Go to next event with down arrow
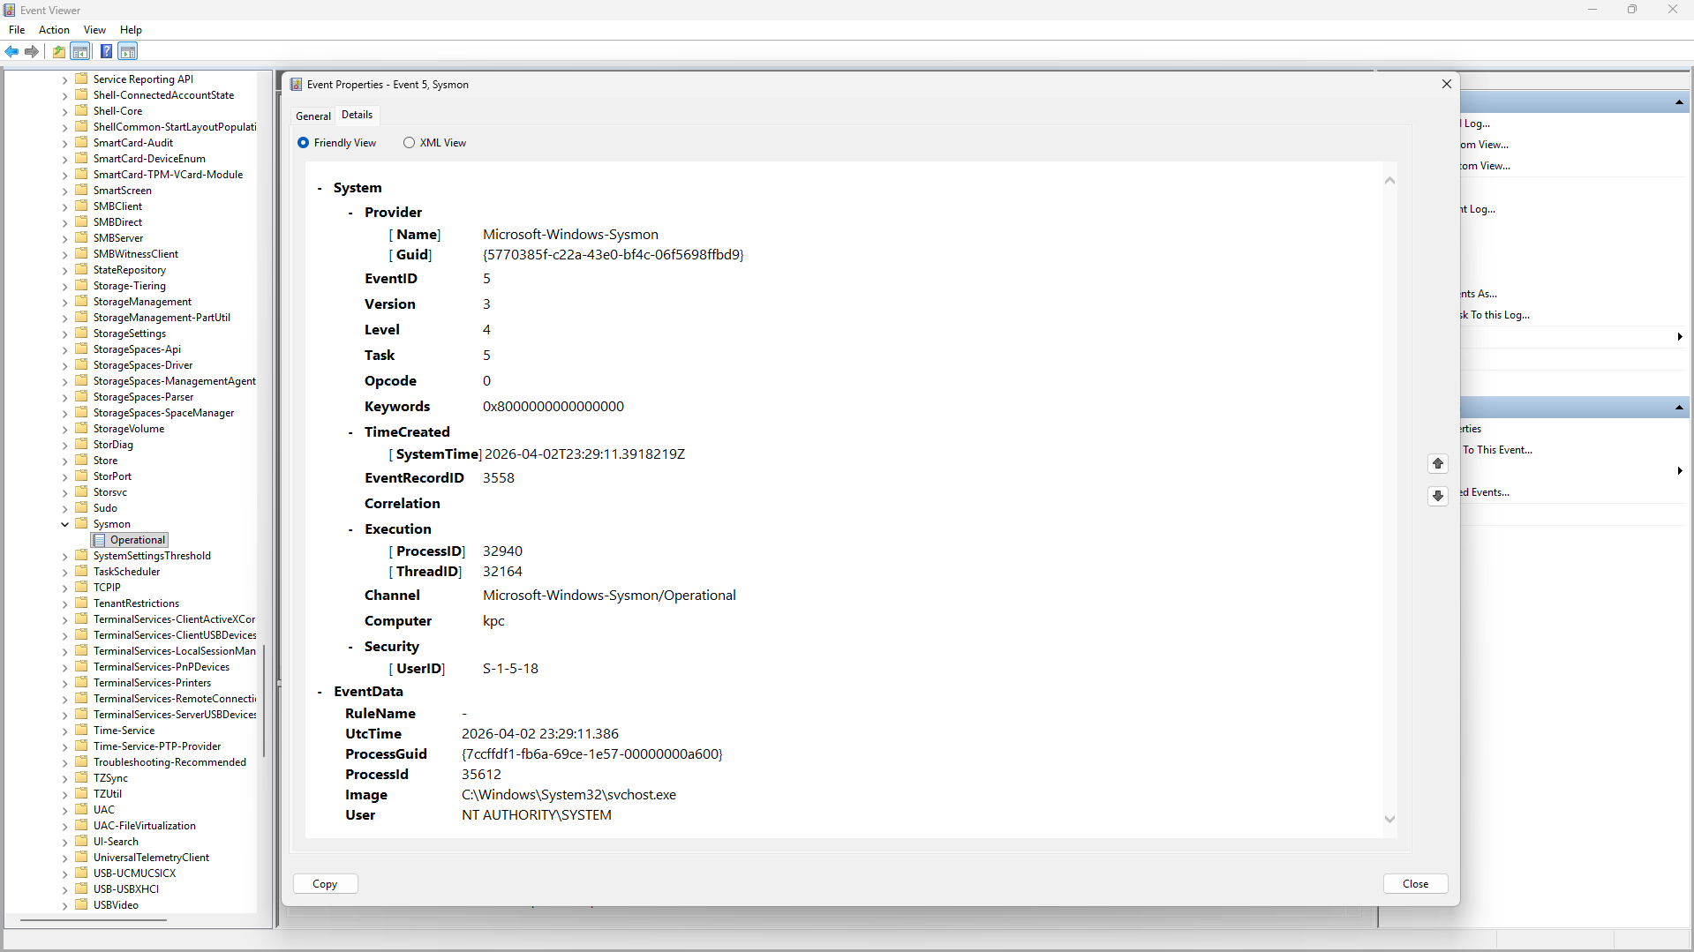The width and height of the screenshot is (1694, 952). coord(1438,496)
